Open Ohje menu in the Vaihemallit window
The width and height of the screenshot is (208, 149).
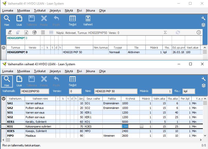(x=102, y=11)
